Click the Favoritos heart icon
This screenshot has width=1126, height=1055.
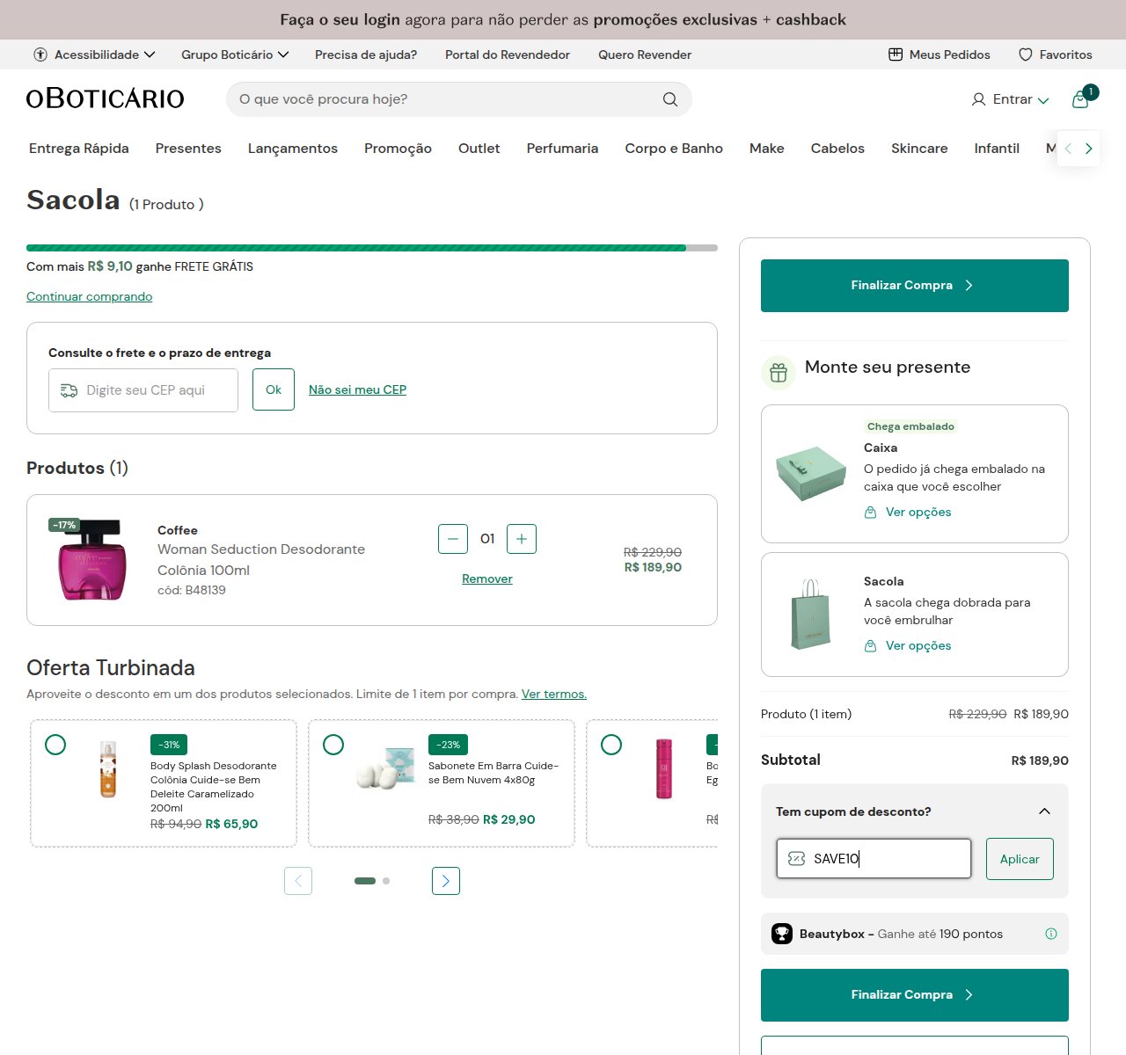click(1026, 55)
